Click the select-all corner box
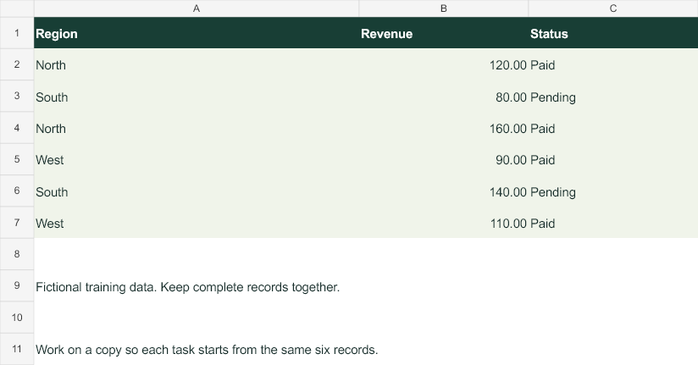 (x=17, y=8)
